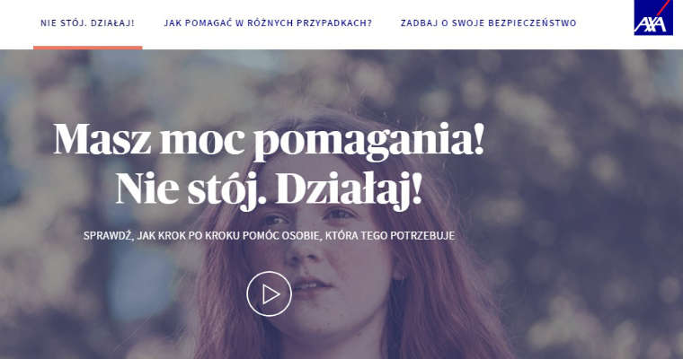The width and height of the screenshot is (683, 359).
Task: Click the word "Działaj!" in the hero heading
Action: point(349,188)
